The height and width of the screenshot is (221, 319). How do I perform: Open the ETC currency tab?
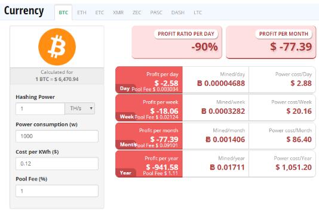(100, 13)
